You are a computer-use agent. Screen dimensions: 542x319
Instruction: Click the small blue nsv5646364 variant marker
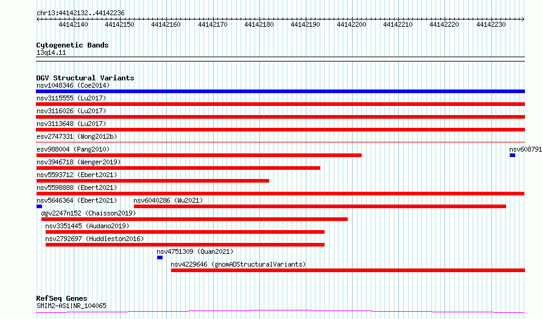point(39,206)
